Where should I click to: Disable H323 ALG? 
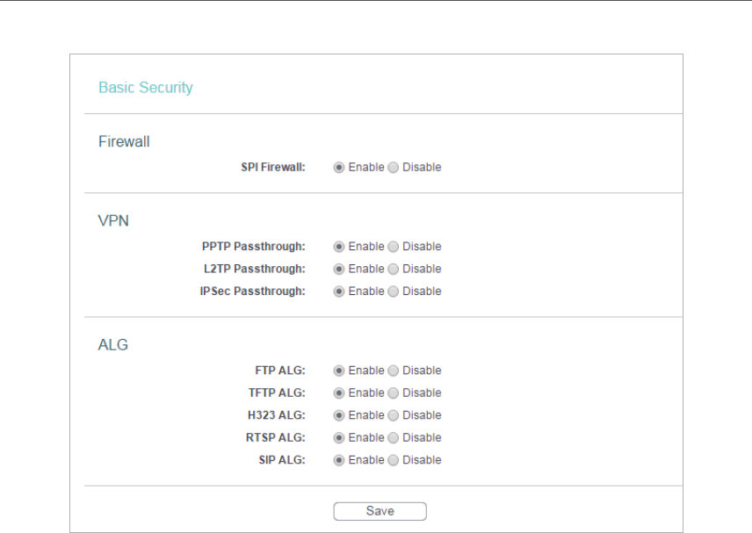[394, 415]
